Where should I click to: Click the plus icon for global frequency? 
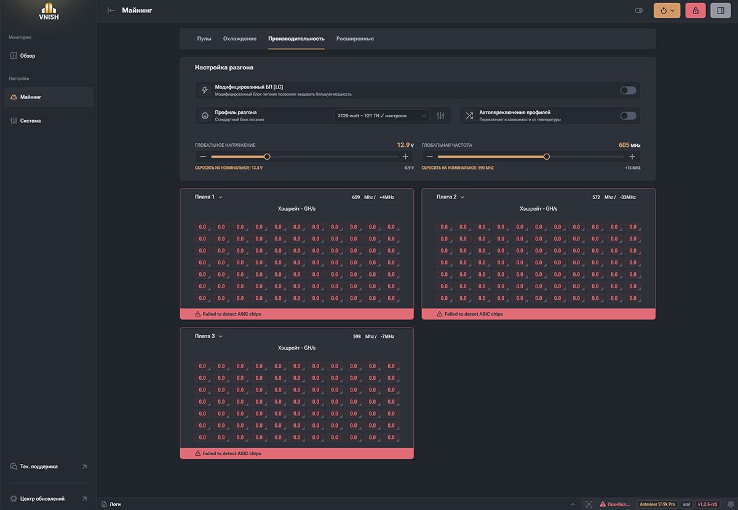pos(632,157)
